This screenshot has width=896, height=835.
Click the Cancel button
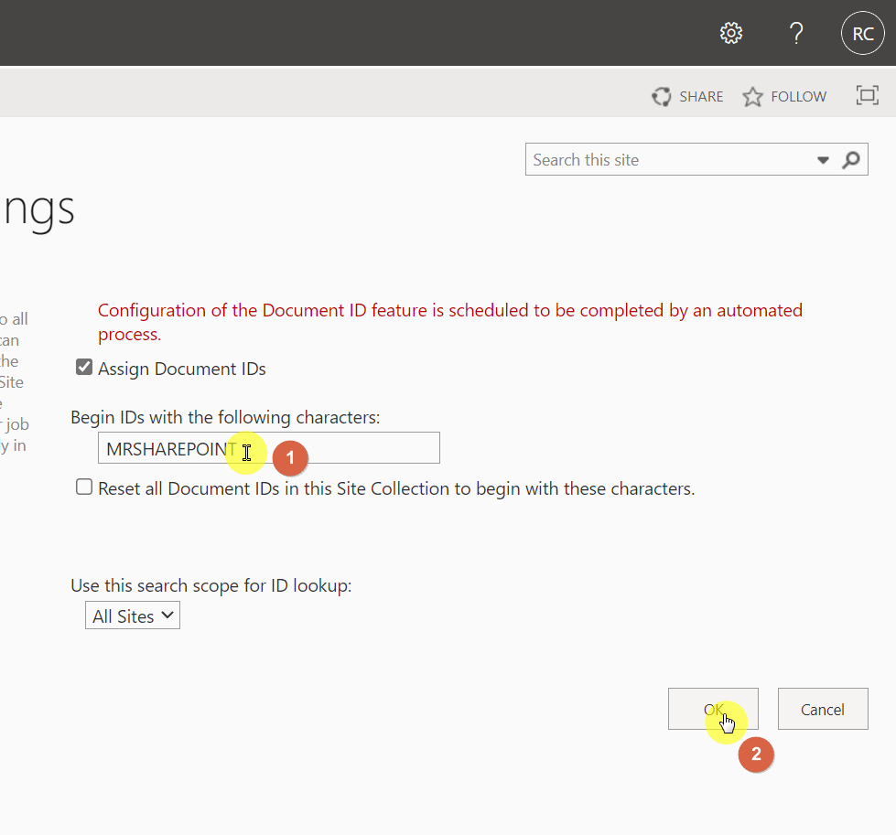click(x=823, y=709)
